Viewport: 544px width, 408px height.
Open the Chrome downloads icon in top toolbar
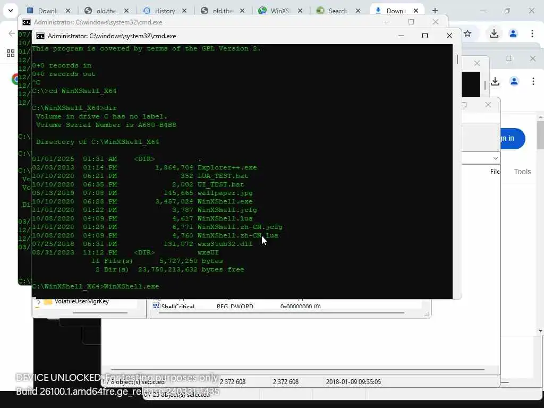[x=494, y=33]
